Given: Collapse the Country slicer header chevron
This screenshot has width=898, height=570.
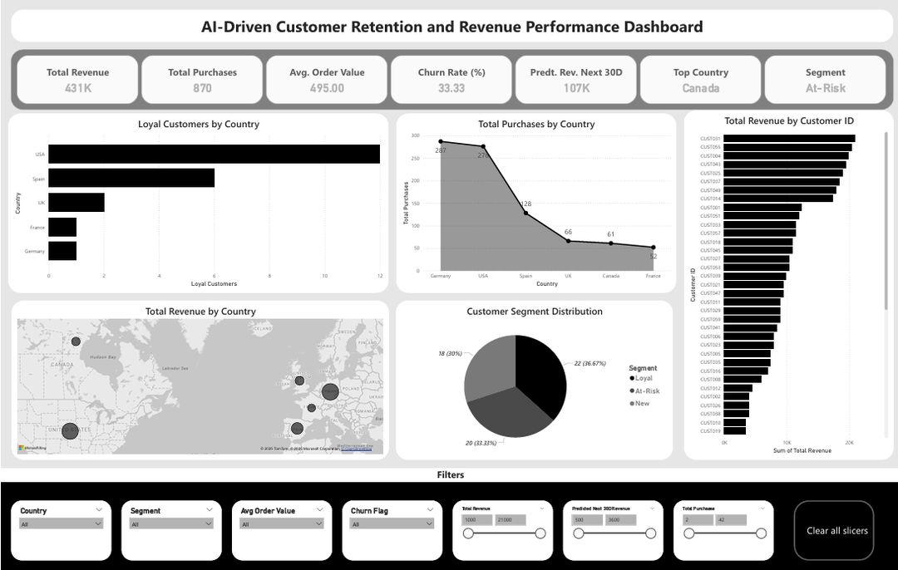Looking at the screenshot, I should click(99, 509).
